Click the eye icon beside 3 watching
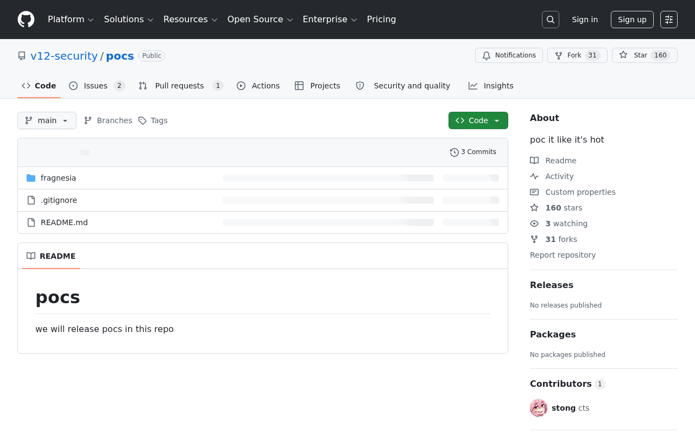Screen dimensions: 695x434 pyautogui.click(x=534, y=224)
